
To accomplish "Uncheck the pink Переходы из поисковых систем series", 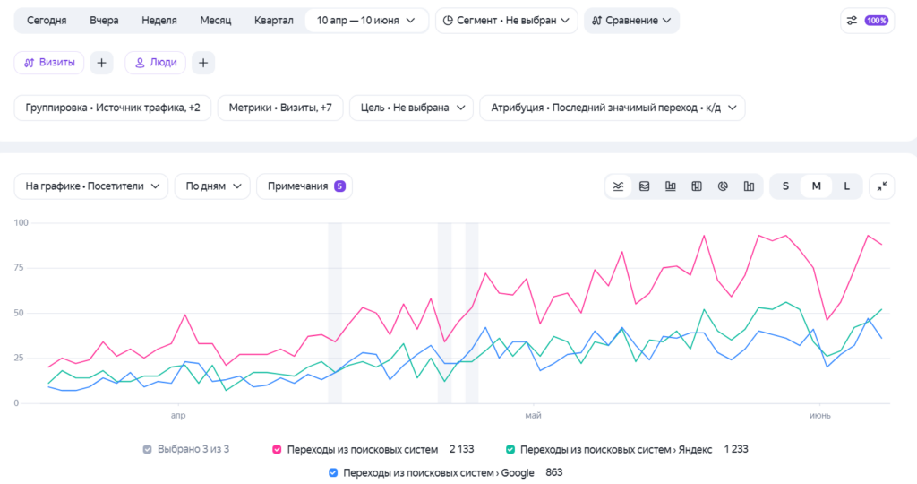I will pyautogui.click(x=277, y=449).
